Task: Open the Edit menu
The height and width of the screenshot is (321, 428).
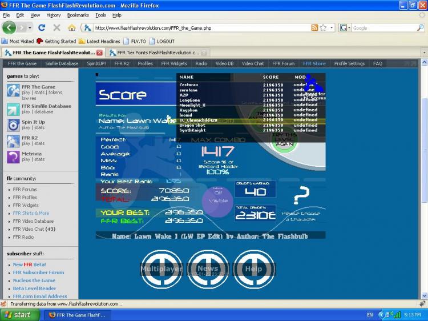Action: point(20,15)
